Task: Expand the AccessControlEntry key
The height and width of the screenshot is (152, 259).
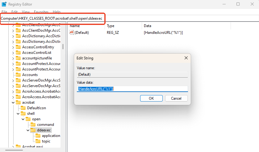Action: tap(13, 47)
